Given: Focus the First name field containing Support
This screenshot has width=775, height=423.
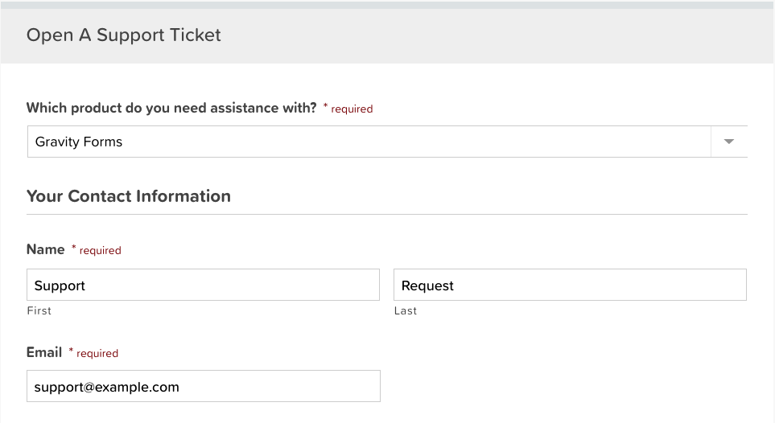Looking at the screenshot, I should point(203,285).
